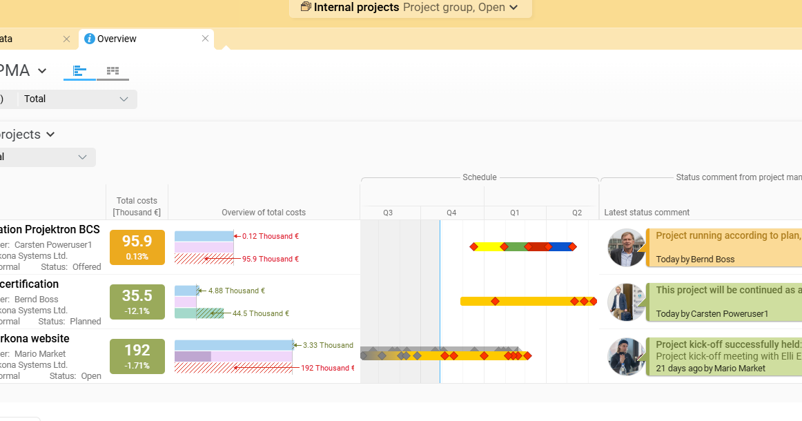Screen dimensions: 802x421
Task: Open the 'Project running according to plan' comment
Action: [x=724, y=248]
